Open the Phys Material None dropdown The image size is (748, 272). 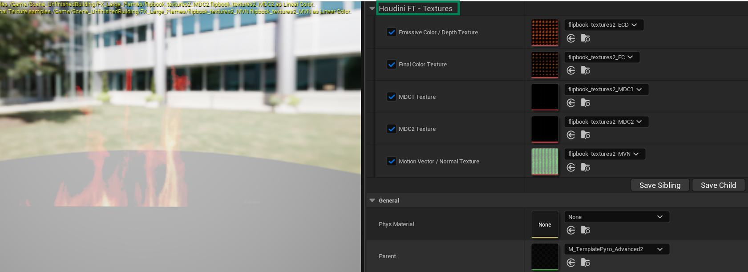[617, 217]
